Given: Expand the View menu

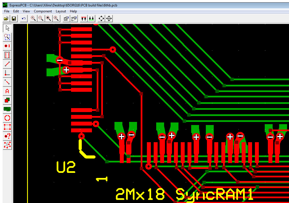Looking at the screenshot, I should click(26, 11).
